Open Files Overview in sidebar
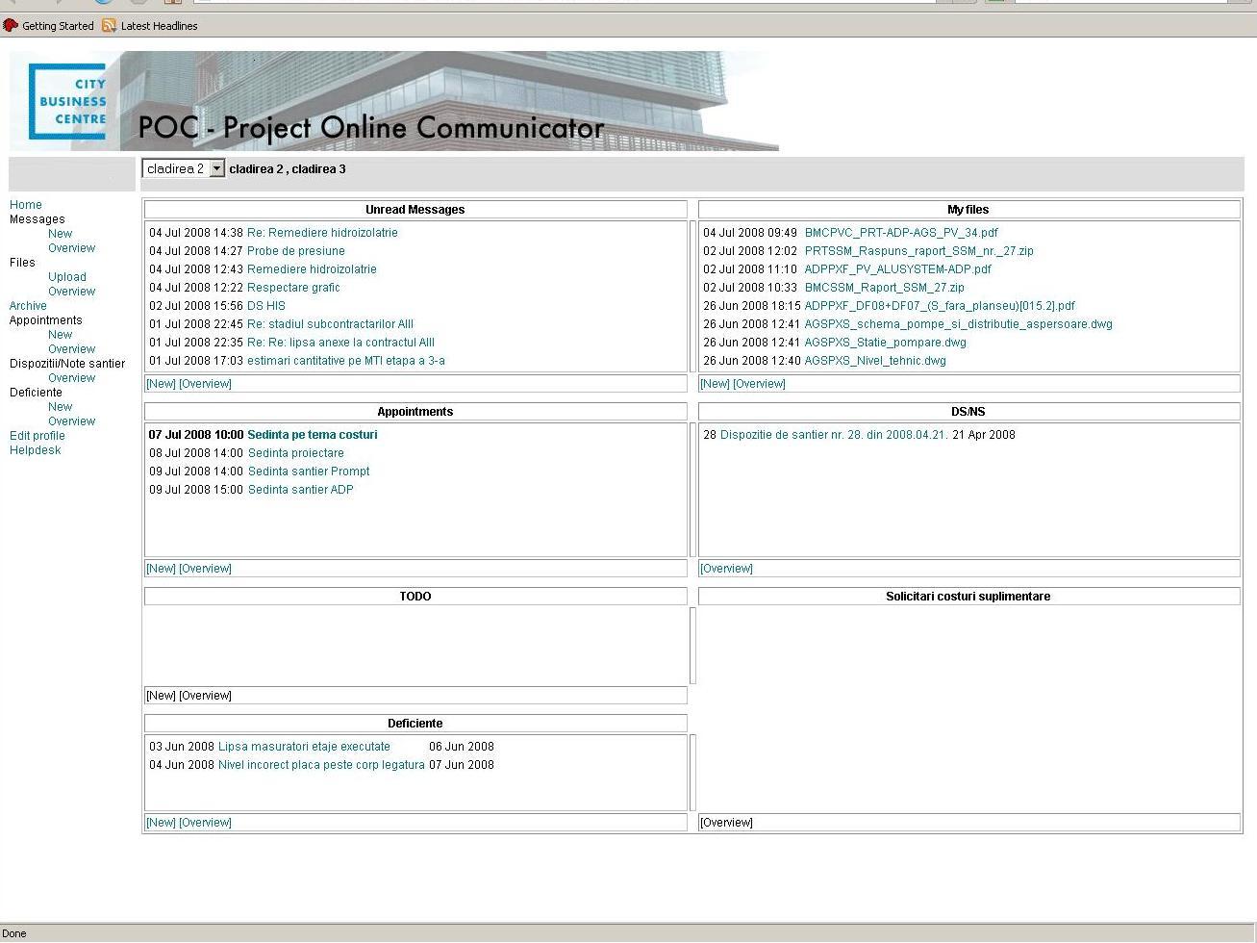This screenshot has width=1257, height=943. pyautogui.click(x=72, y=292)
